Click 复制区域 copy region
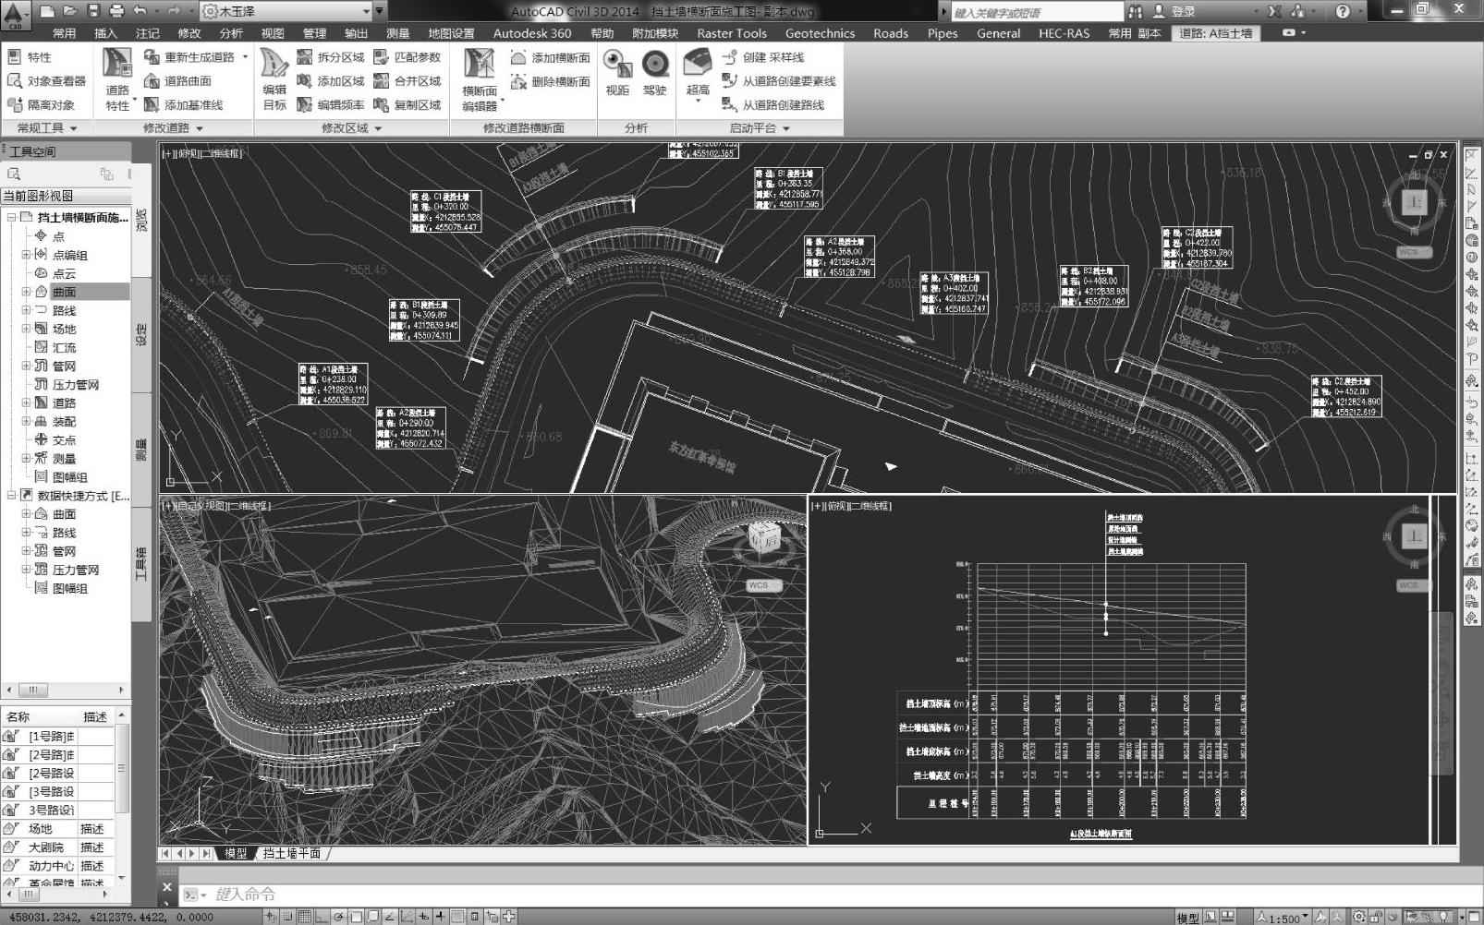 point(407,105)
